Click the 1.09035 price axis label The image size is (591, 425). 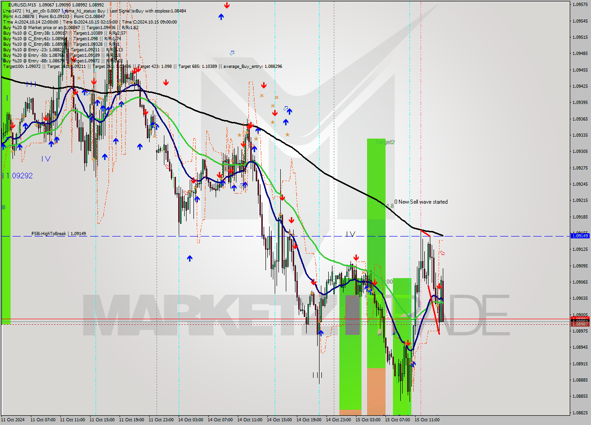pos(580,298)
